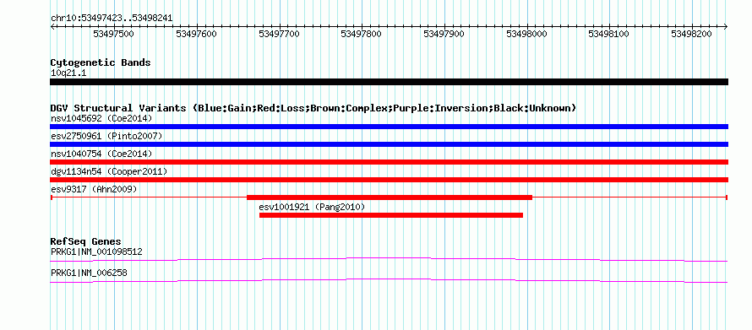
Task: Open variant nsv1045692 (Coe2014) label
Action: pyautogui.click(x=101, y=118)
